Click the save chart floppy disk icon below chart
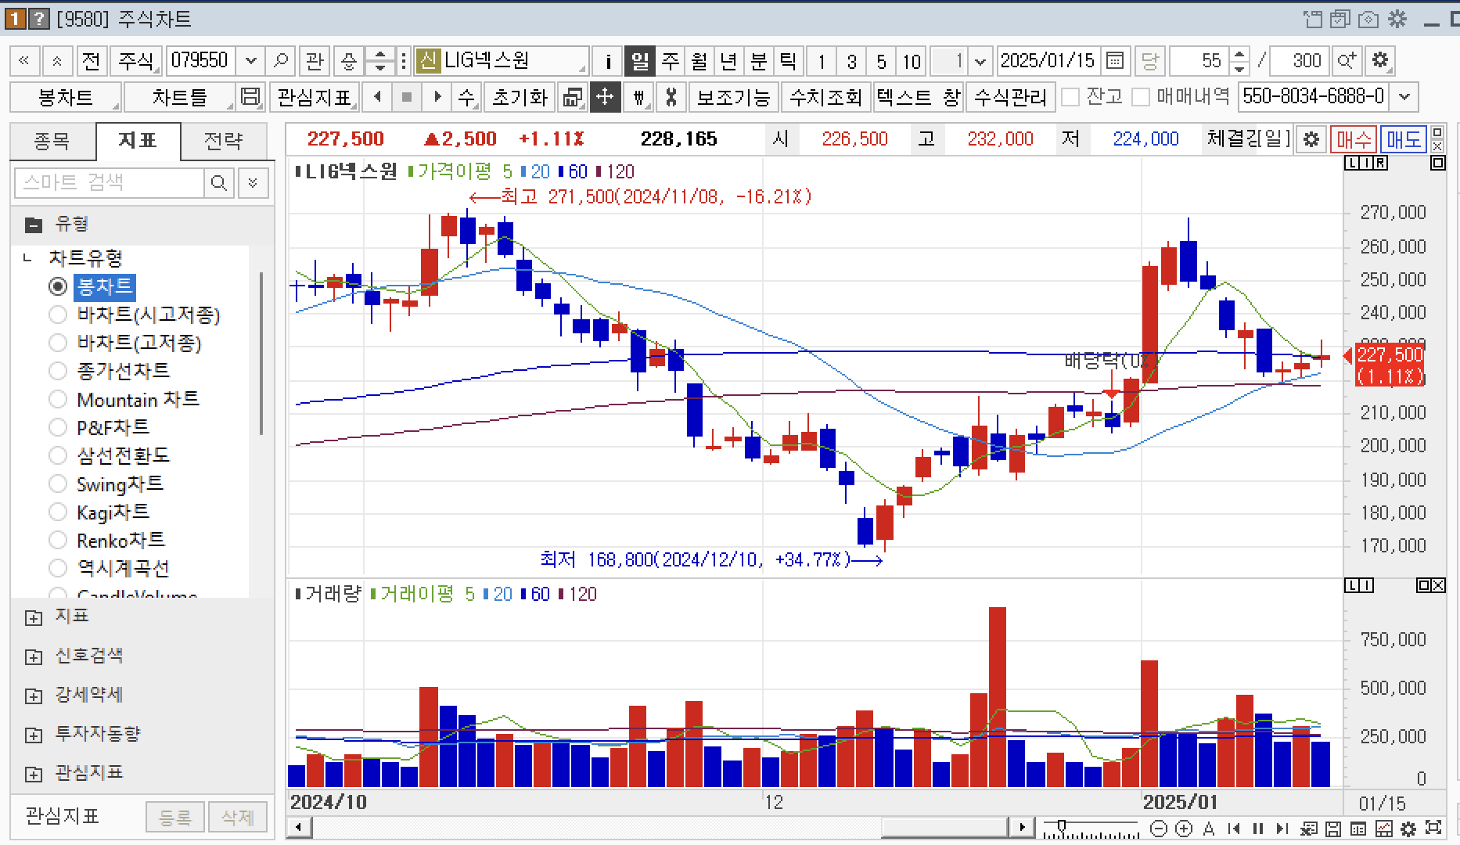1460x845 pixels. pyautogui.click(x=1333, y=828)
